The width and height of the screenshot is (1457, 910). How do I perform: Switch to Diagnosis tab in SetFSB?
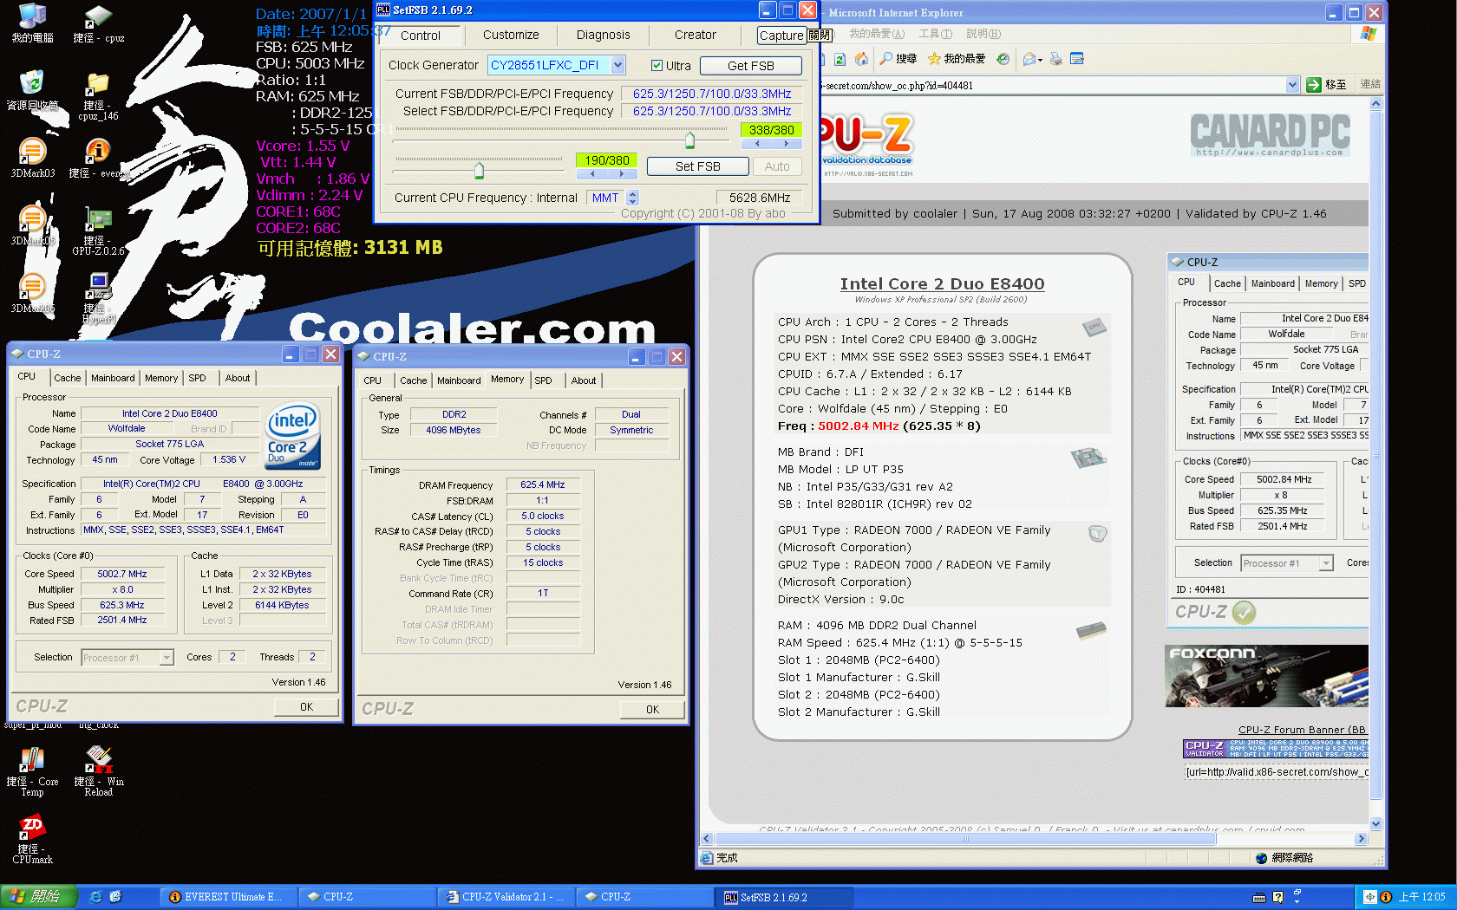point(604,35)
